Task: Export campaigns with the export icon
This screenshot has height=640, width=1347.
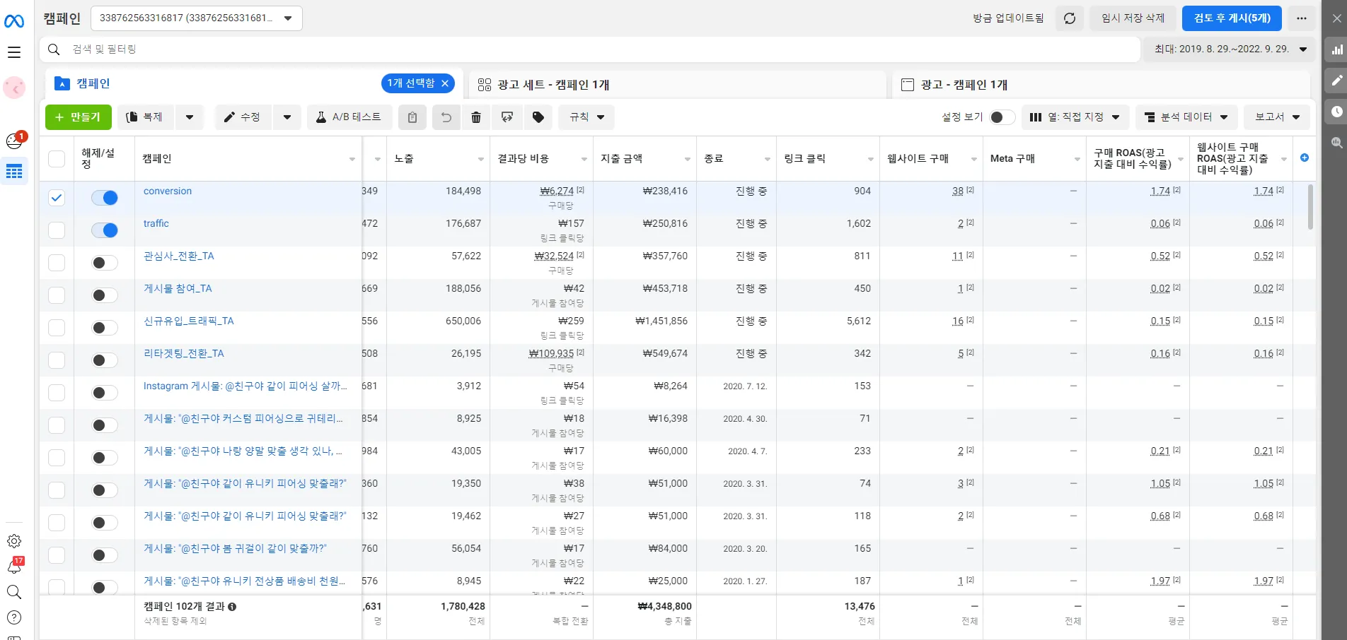Action: click(x=507, y=117)
